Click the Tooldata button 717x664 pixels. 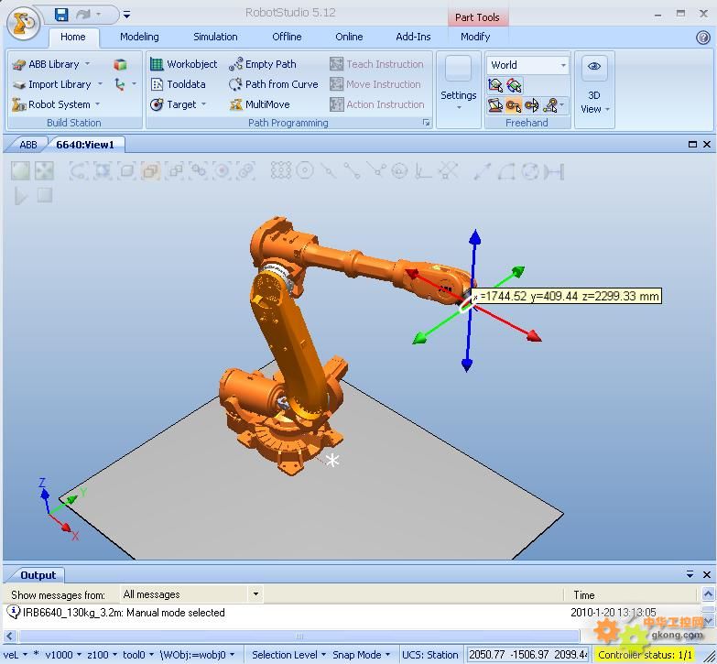click(x=178, y=84)
